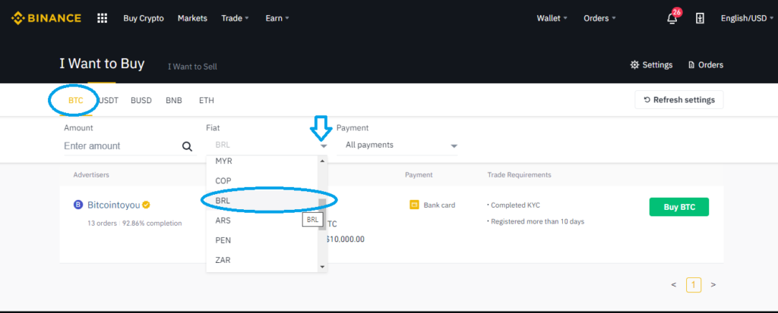Viewport: 778px width, 313px height.
Task: Open Buy Crypto menu item
Action: pos(144,18)
